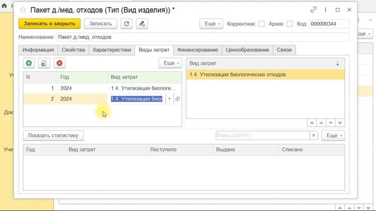Click the pencil edit icon button

(x=142, y=23)
